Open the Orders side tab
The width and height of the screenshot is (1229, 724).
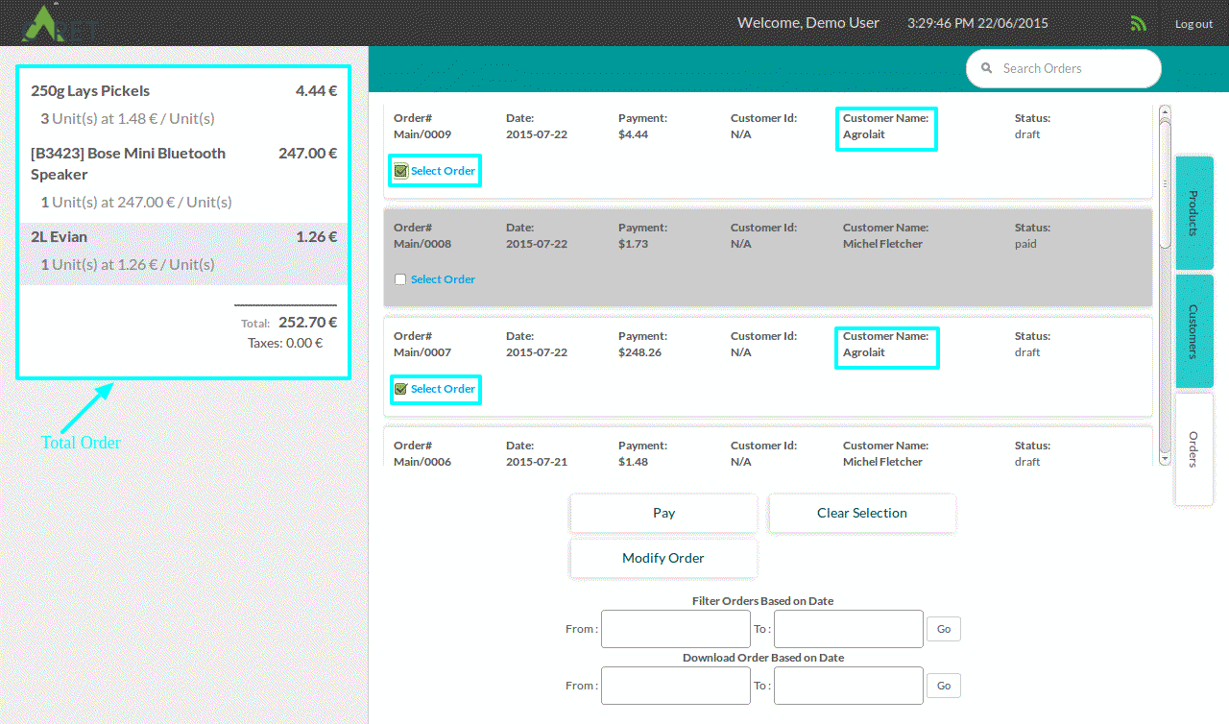(1193, 449)
